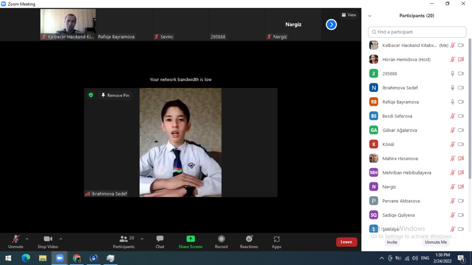Start recording with Record button
Image resolution: width=472 pixels, height=265 pixels.
pyautogui.click(x=221, y=242)
